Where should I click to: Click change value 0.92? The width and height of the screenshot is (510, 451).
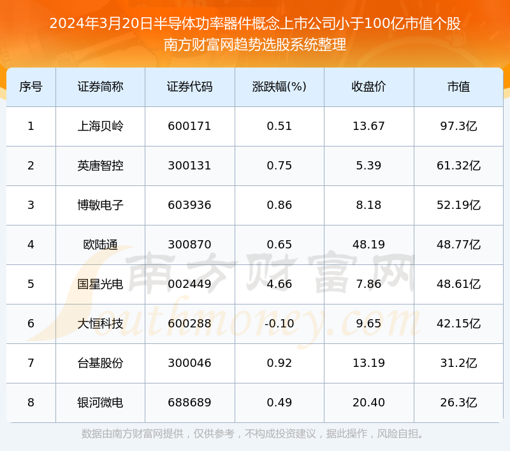[279, 363]
